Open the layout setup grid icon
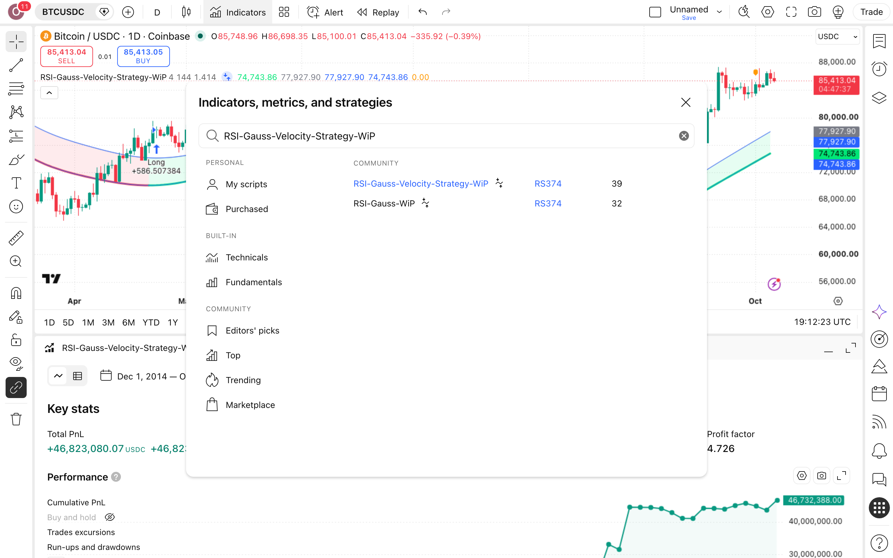The image size is (893, 558). click(x=284, y=12)
